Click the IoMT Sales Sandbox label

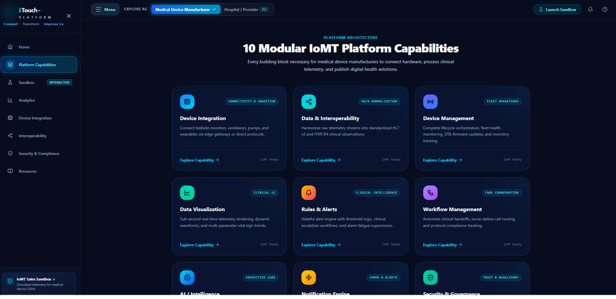[34, 279]
